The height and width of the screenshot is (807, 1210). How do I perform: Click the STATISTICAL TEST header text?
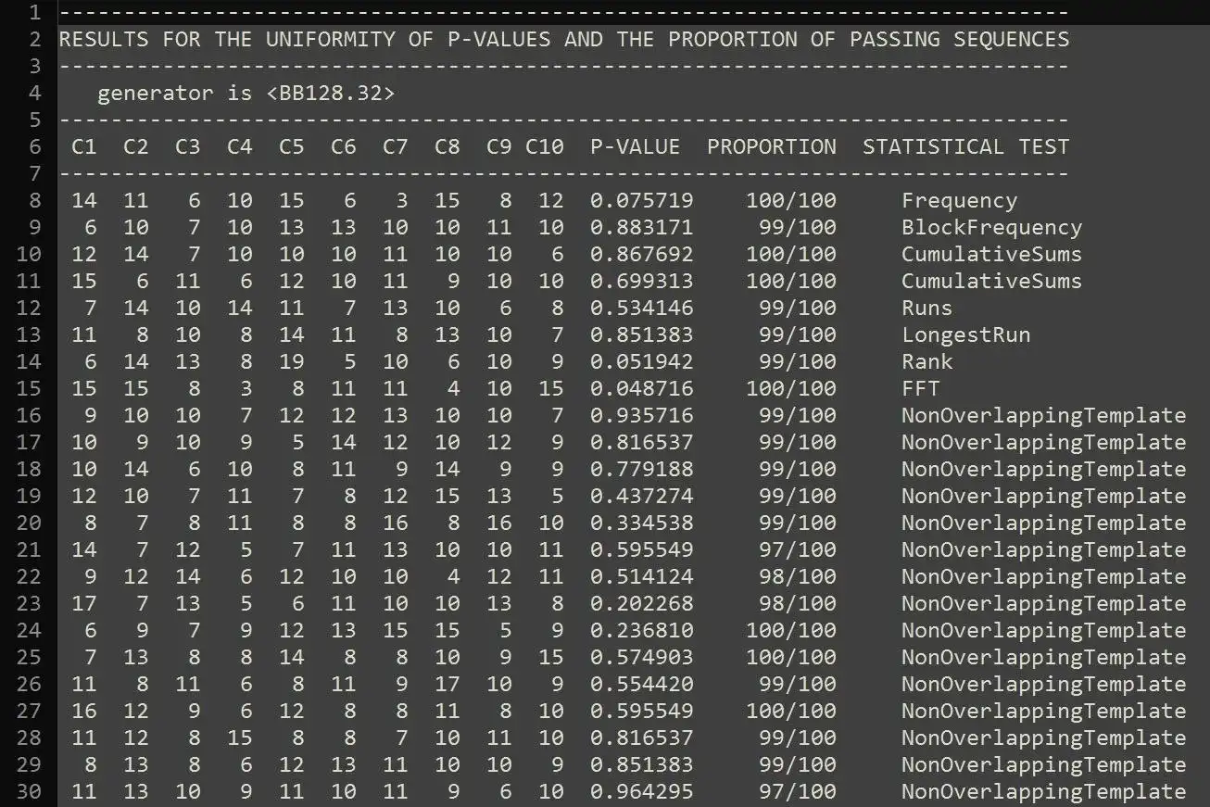coord(965,147)
